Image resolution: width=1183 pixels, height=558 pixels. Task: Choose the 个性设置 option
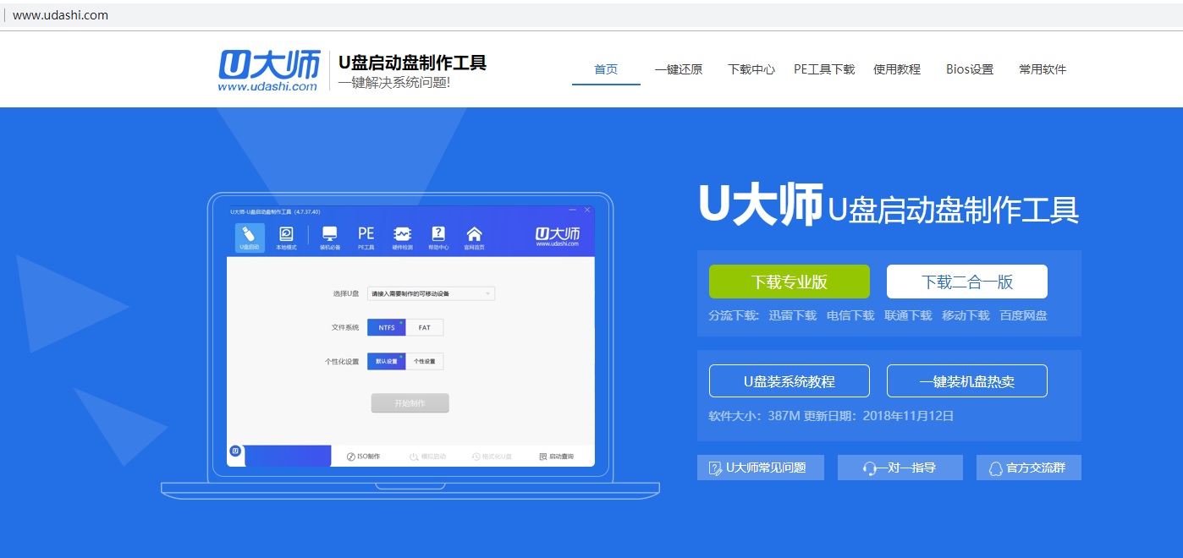pos(425,361)
